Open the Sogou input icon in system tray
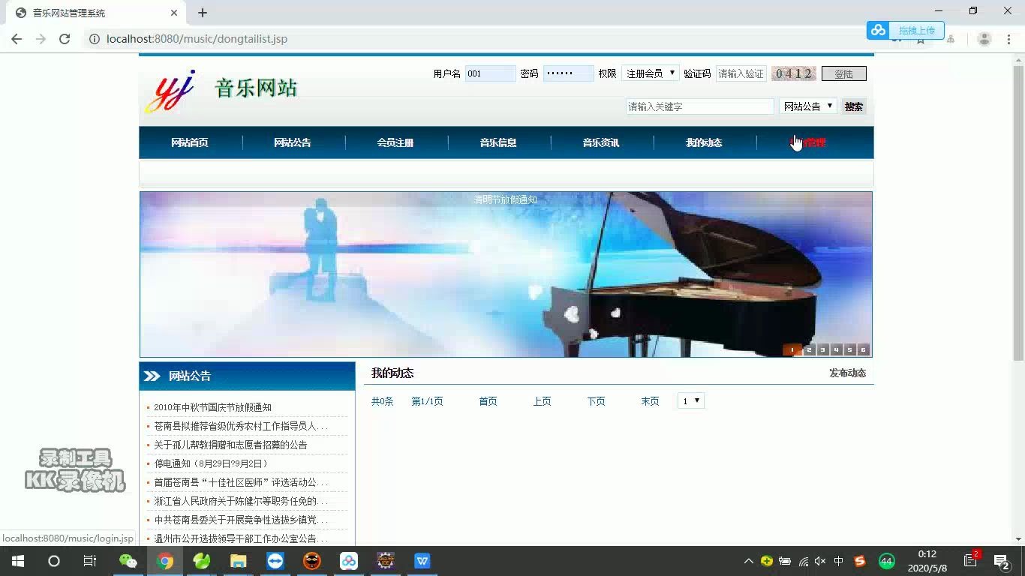This screenshot has width=1025, height=576. tap(860, 560)
